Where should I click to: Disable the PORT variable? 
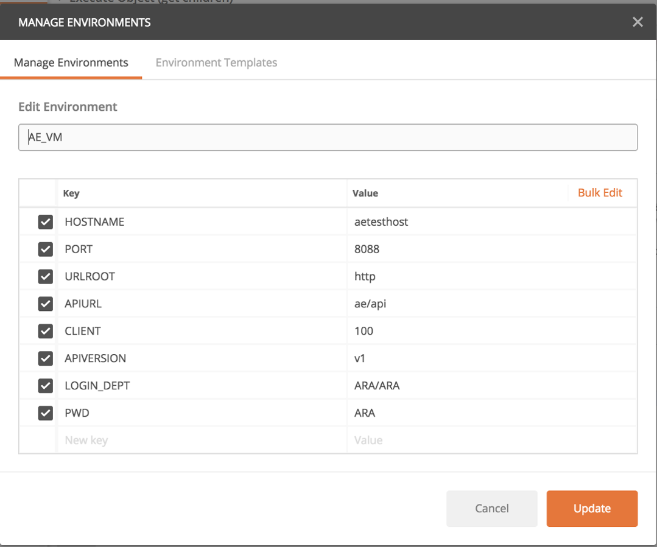[x=45, y=249]
